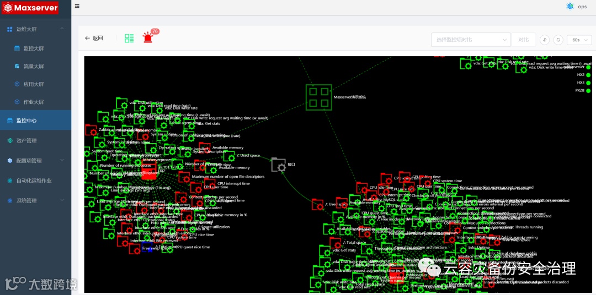Open the 60s refresh interval dropdown
Screen dimensions: 596x295
click(x=579, y=40)
